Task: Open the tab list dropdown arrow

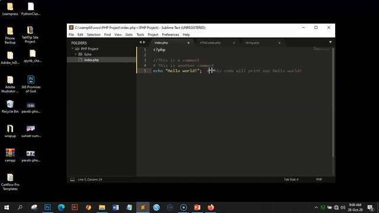Action: coord(330,42)
